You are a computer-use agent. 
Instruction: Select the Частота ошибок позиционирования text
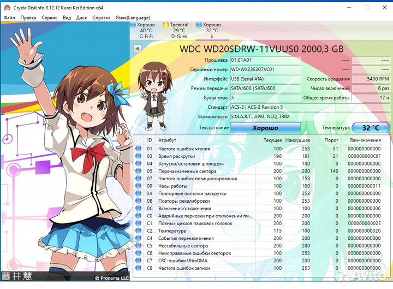point(198,179)
